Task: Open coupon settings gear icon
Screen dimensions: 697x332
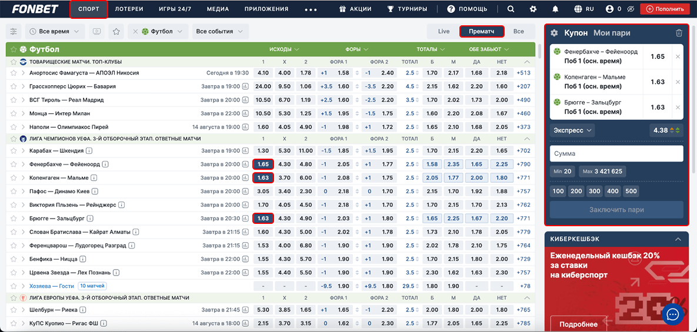Action: pos(554,33)
